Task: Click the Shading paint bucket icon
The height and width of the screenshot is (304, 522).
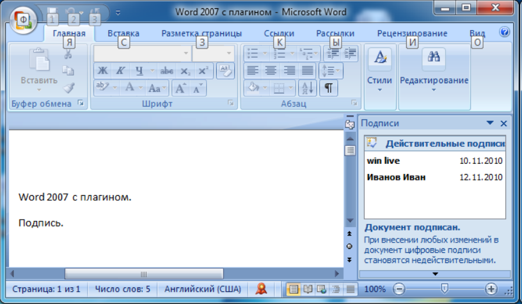Action: tap(253, 88)
